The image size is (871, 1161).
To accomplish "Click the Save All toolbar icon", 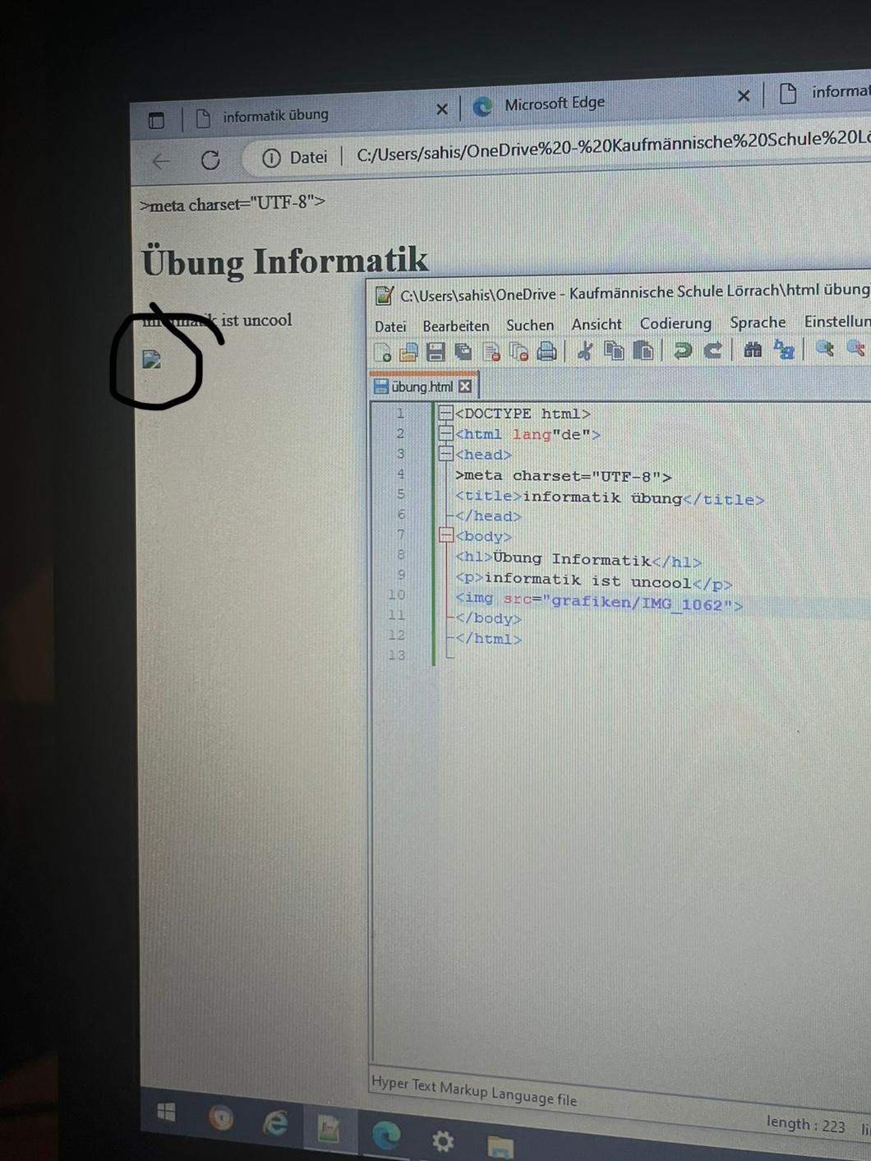I will click(x=463, y=352).
